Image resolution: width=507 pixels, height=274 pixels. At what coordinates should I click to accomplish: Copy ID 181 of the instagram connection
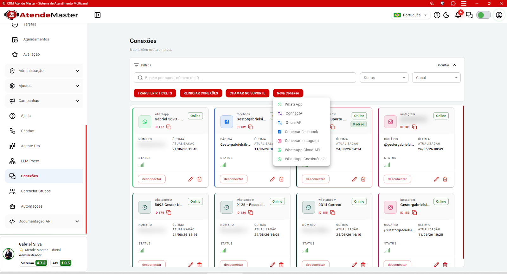click(x=414, y=127)
